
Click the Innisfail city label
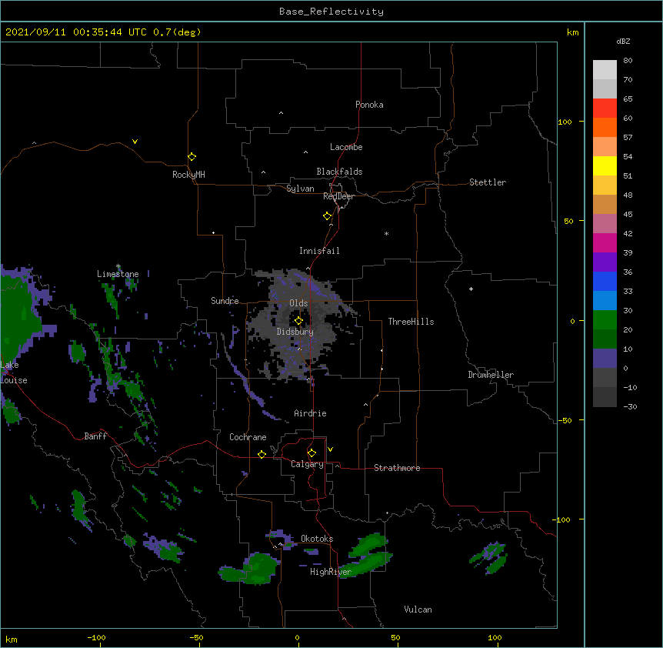pos(319,251)
